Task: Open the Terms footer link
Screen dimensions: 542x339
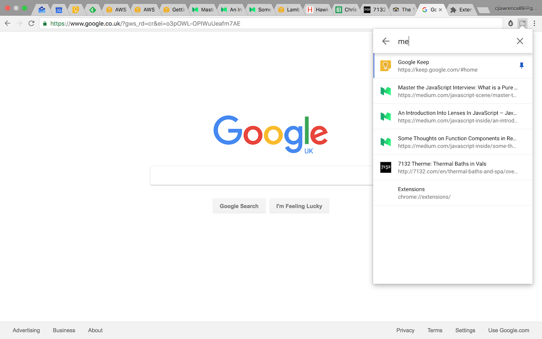Action: (x=435, y=330)
